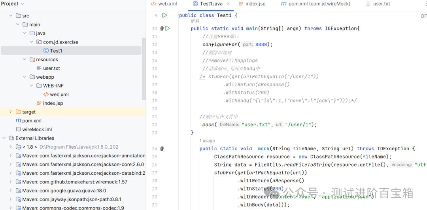The image size is (427, 210).
Task: Select pom.xml in project tree
Action: tap(32, 120)
